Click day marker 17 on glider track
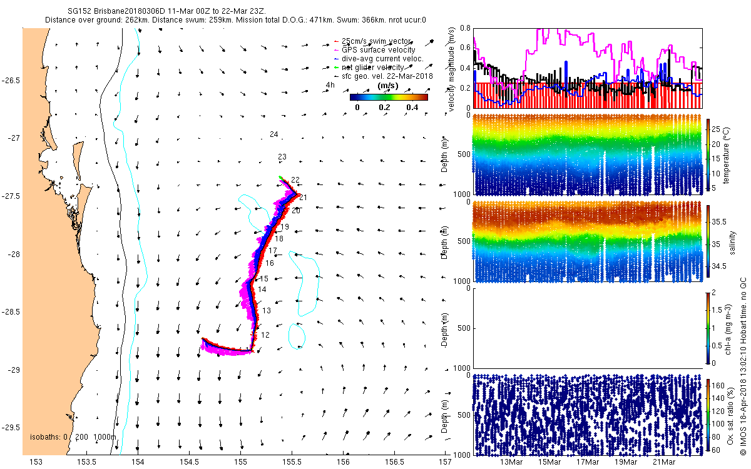Screen dimensions: 751x469 [273, 251]
